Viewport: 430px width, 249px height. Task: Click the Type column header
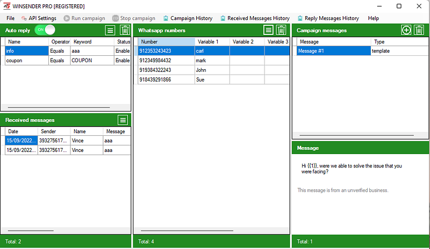pyautogui.click(x=399, y=42)
